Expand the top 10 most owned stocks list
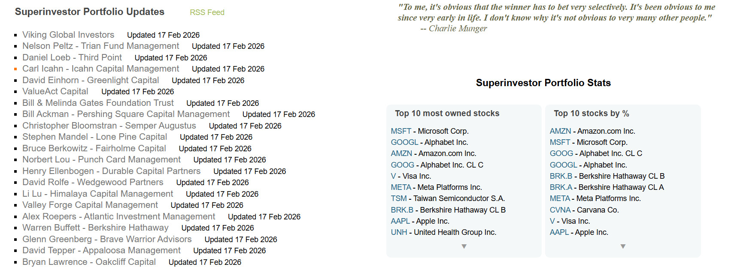The width and height of the screenshot is (731, 267). (464, 246)
